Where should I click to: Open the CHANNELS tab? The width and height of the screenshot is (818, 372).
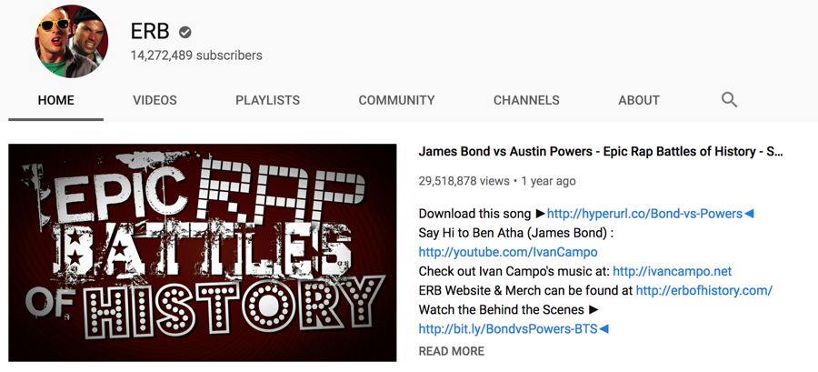click(x=526, y=100)
